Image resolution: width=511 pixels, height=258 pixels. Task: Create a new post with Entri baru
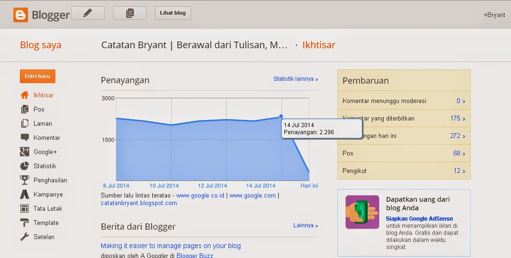pyautogui.click(x=37, y=76)
